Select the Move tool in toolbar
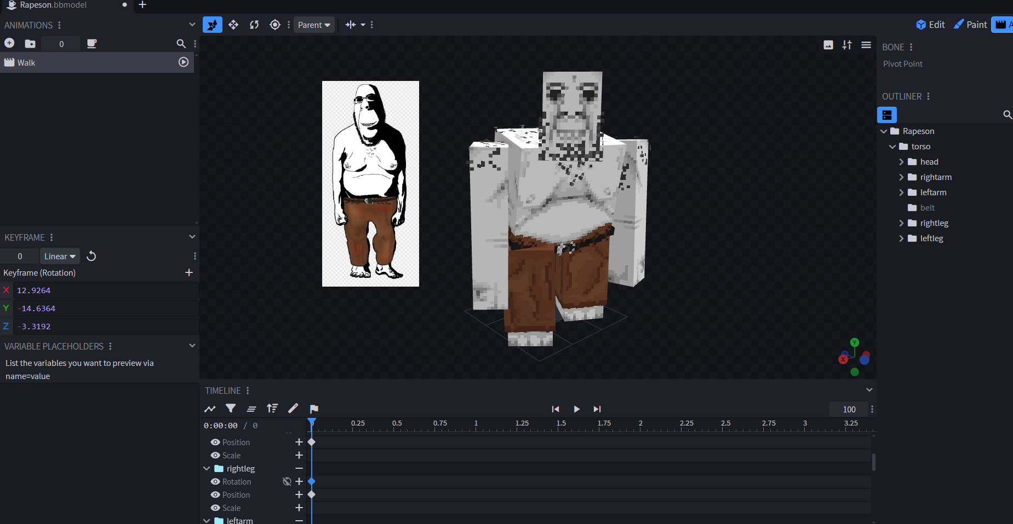 [x=233, y=25]
